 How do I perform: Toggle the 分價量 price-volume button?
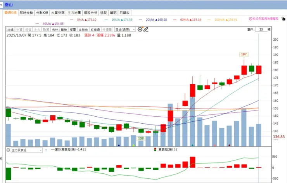coord(107,29)
